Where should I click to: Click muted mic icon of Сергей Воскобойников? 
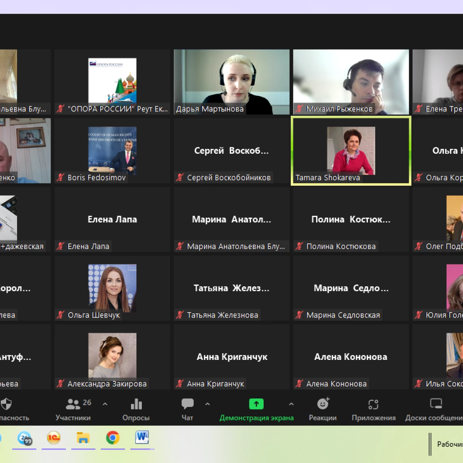coord(180,177)
